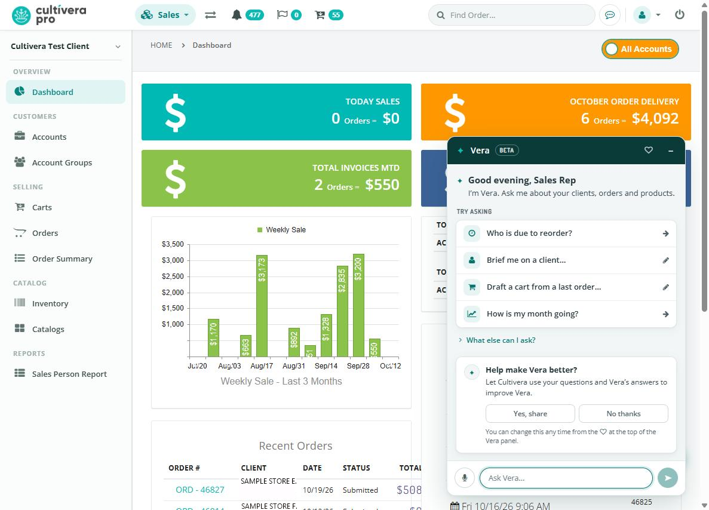Click the Ask Vera input field
The height and width of the screenshot is (510, 709).
pos(566,478)
